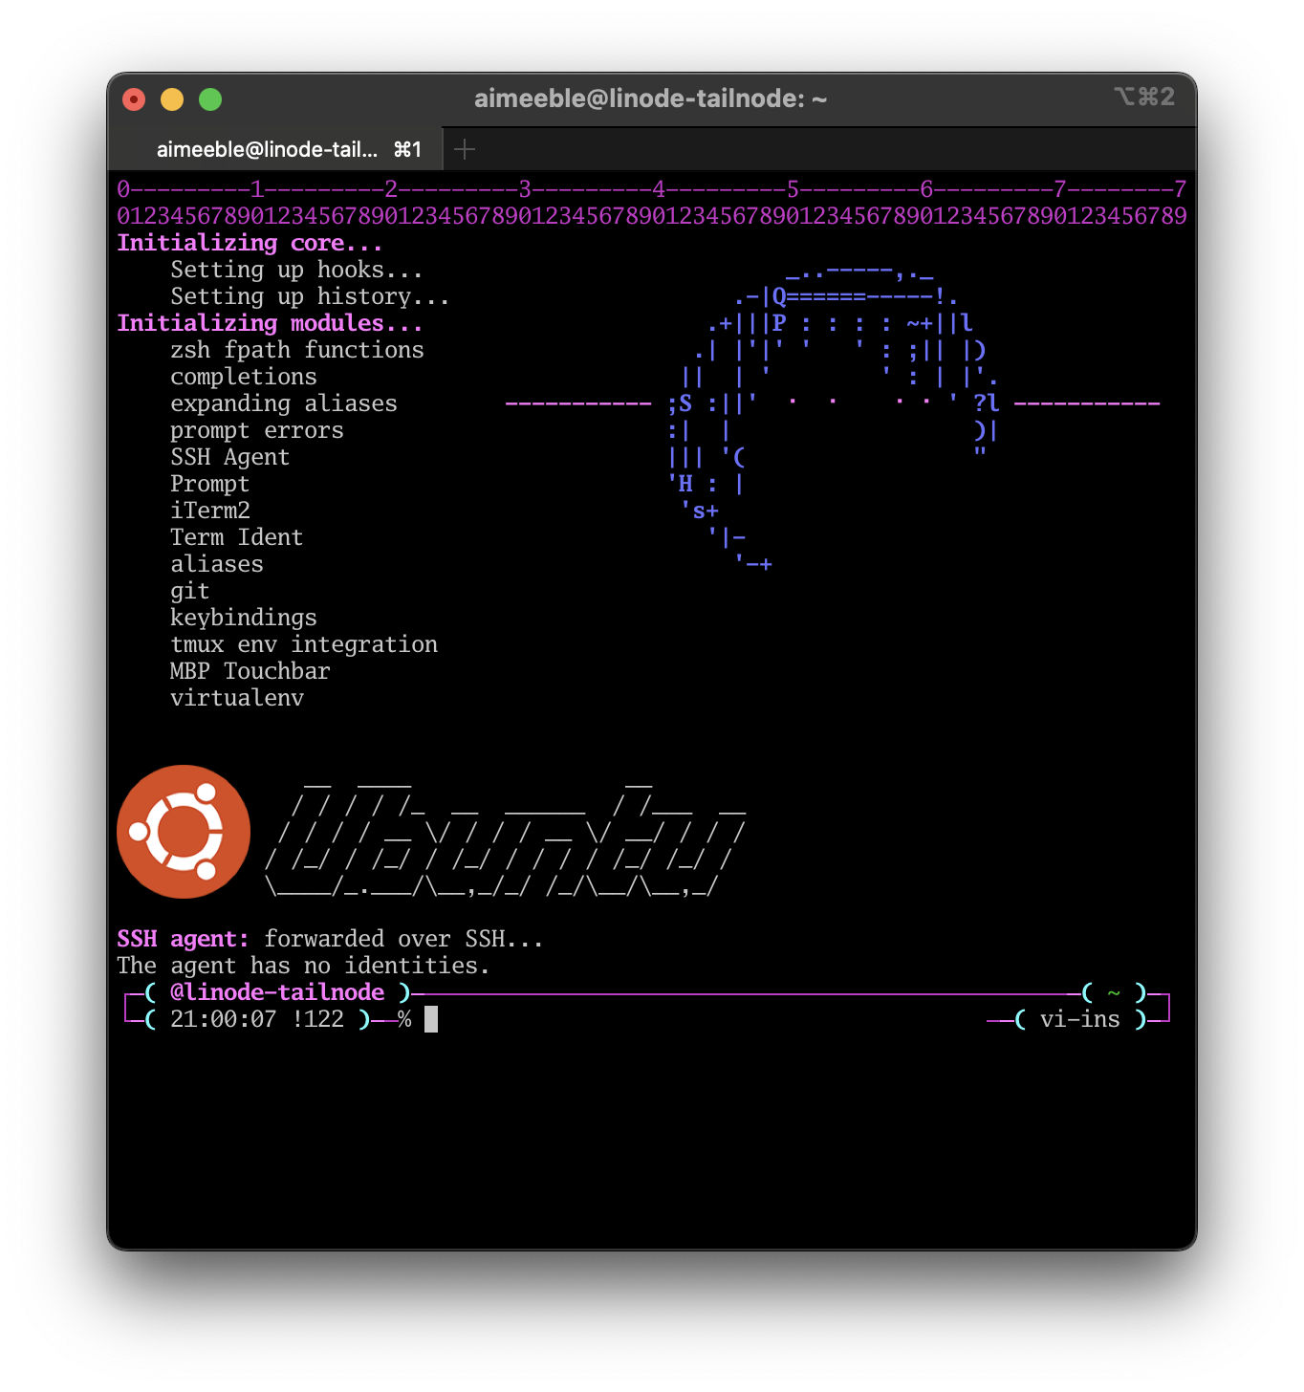Click the 'Prompt' module line

coord(209,484)
